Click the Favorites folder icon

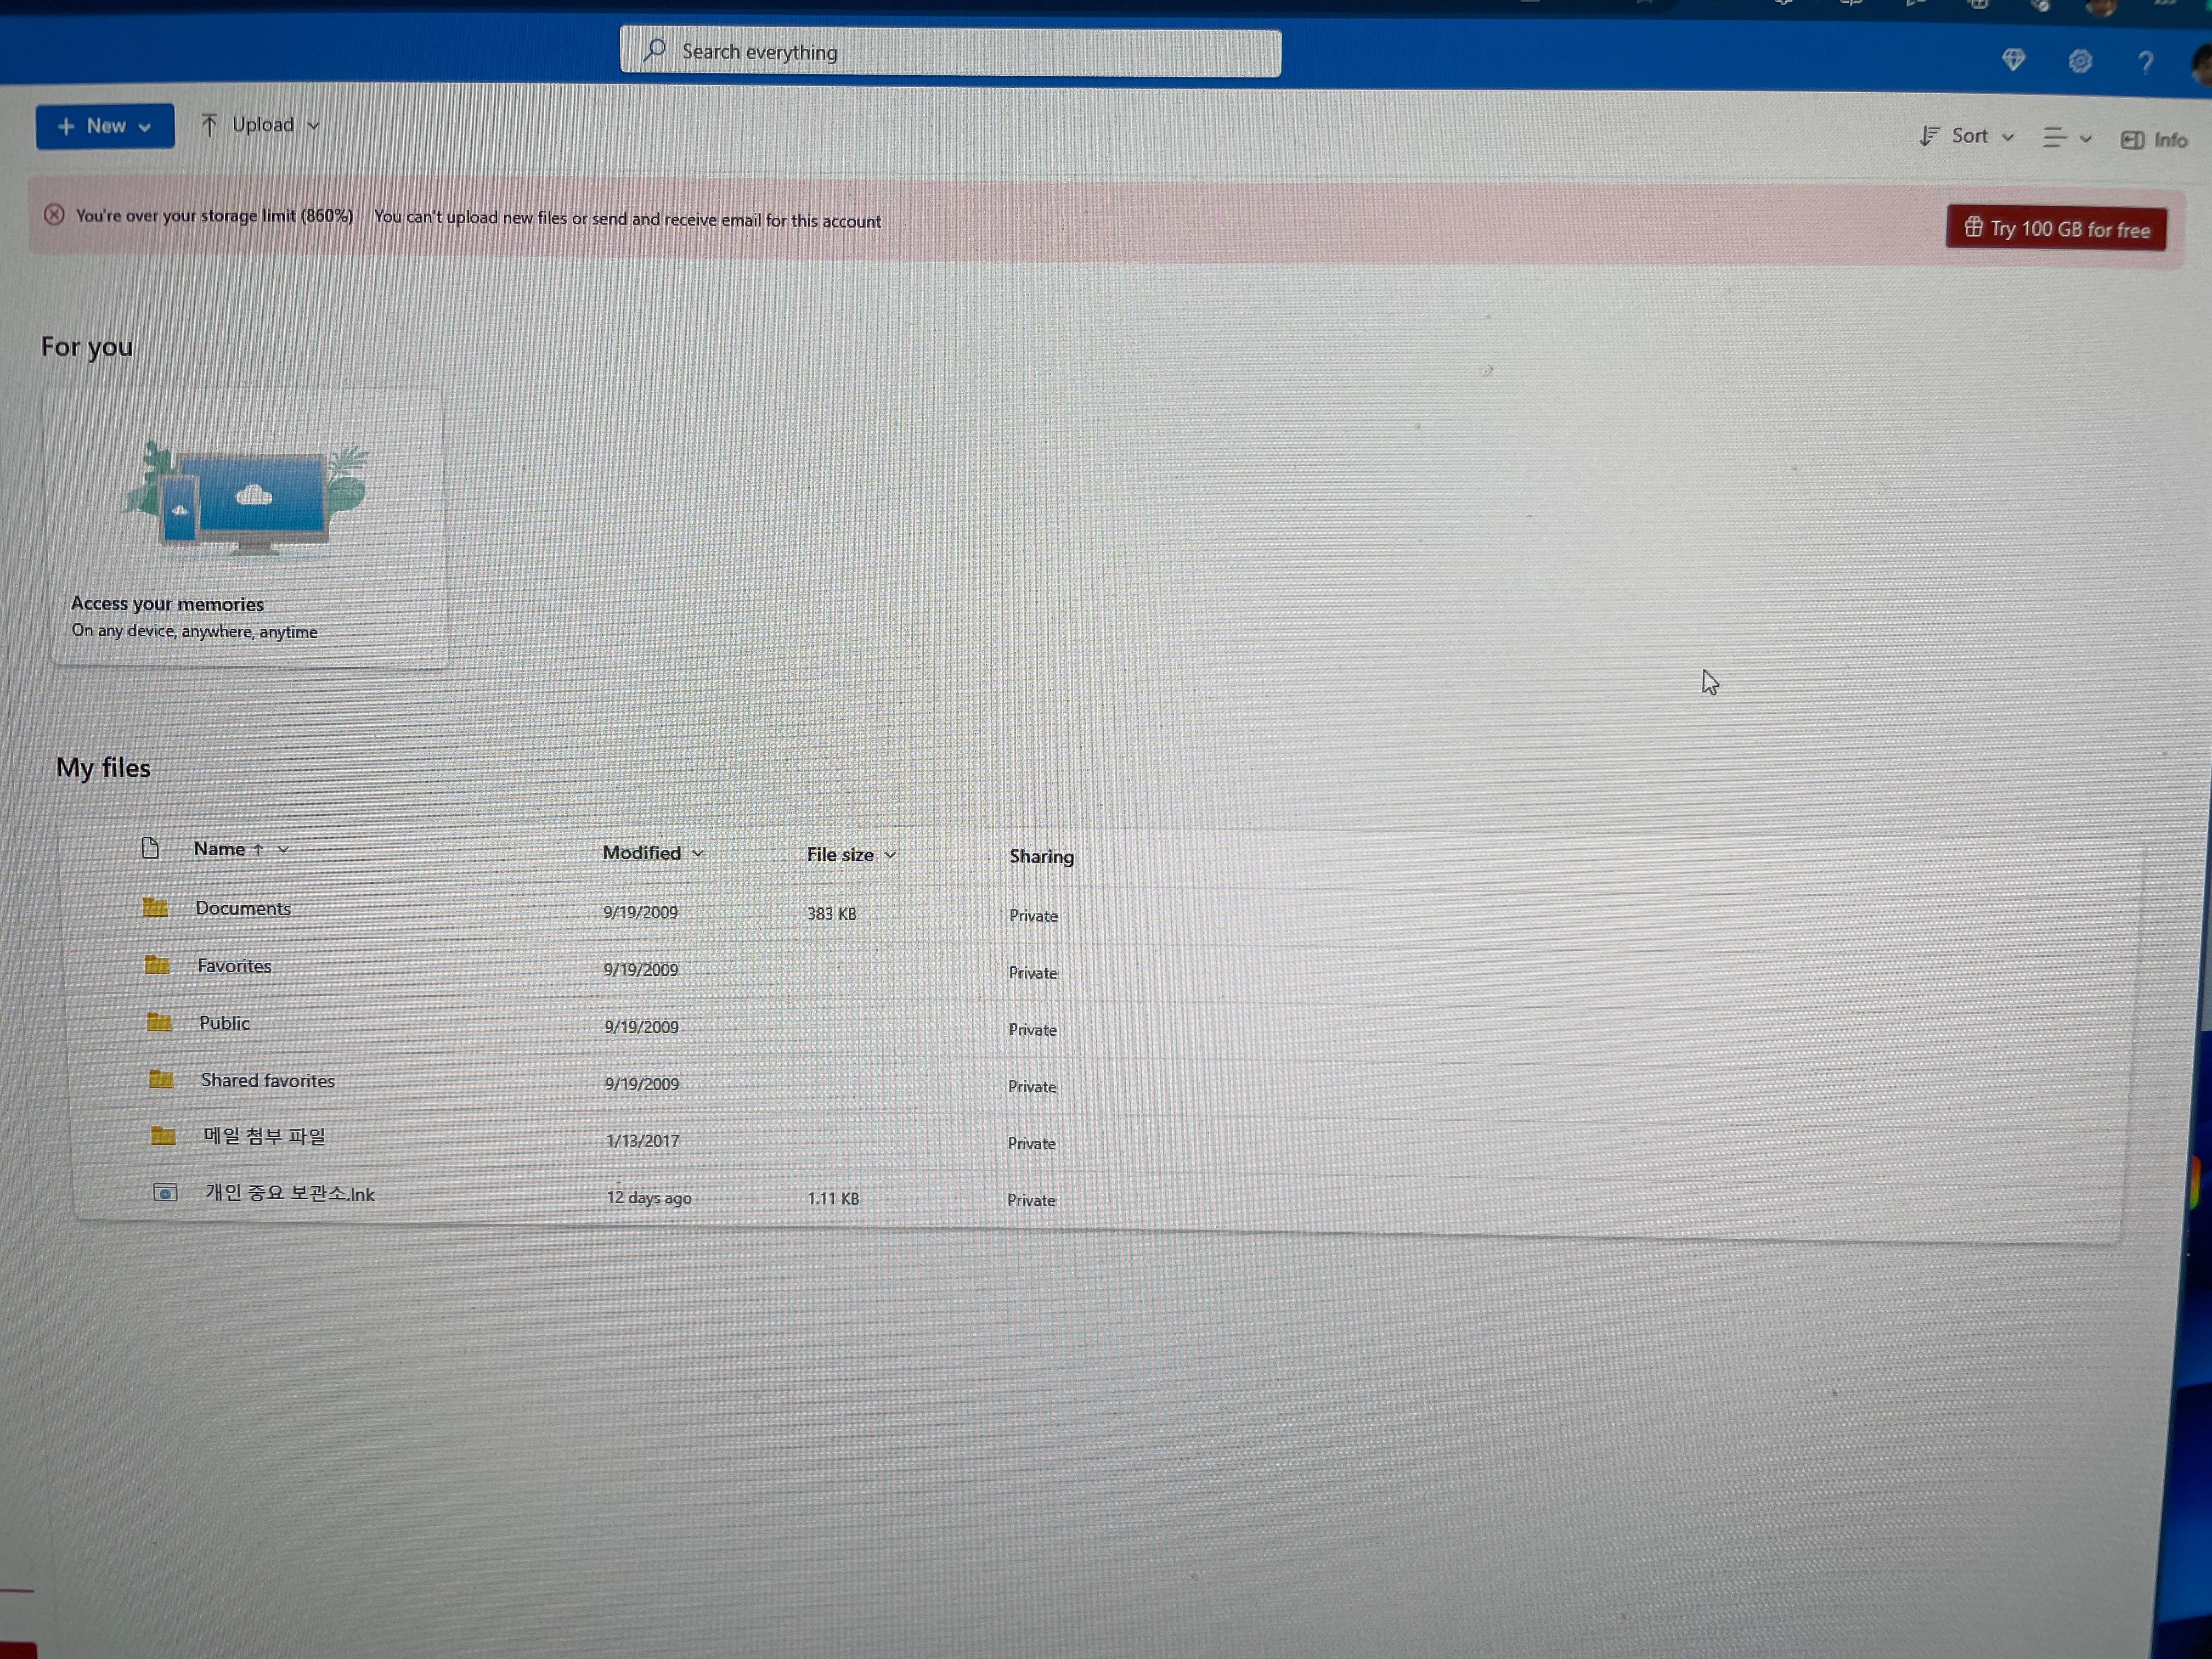(x=157, y=964)
